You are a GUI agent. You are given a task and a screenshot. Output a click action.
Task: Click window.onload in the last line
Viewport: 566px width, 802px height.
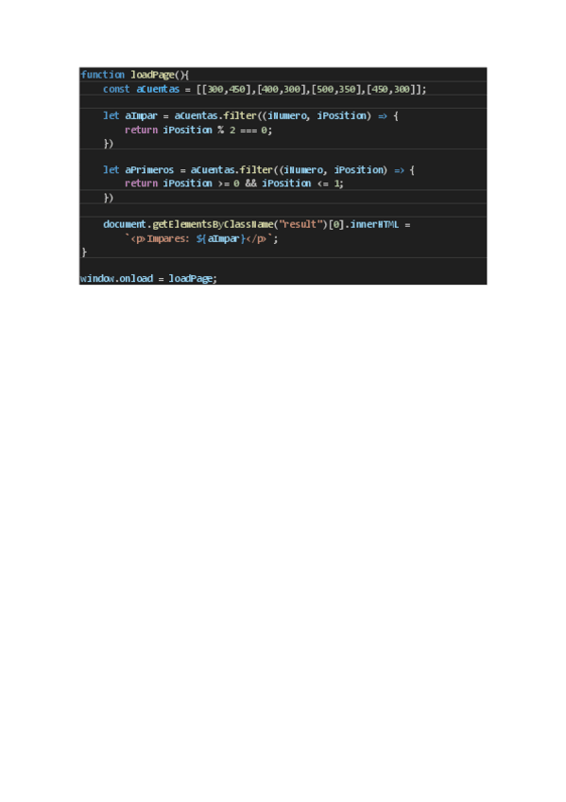[x=116, y=279]
